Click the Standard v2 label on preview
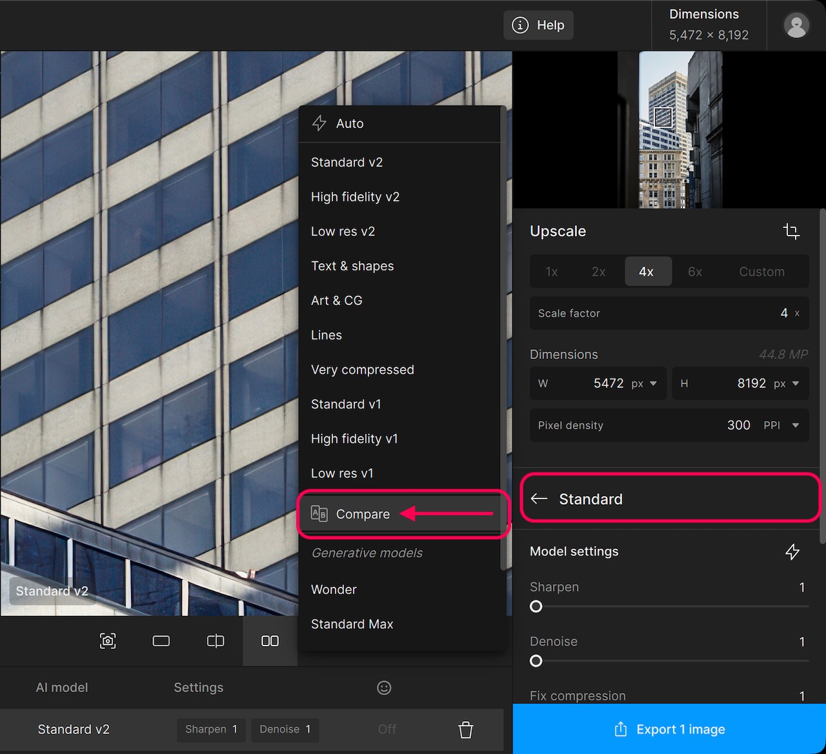Viewport: 826px width, 754px height. point(52,591)
